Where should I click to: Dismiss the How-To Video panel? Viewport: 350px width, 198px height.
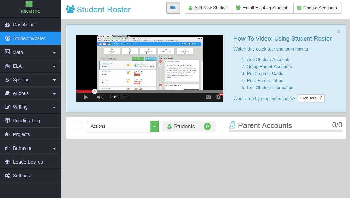point(338,31)
